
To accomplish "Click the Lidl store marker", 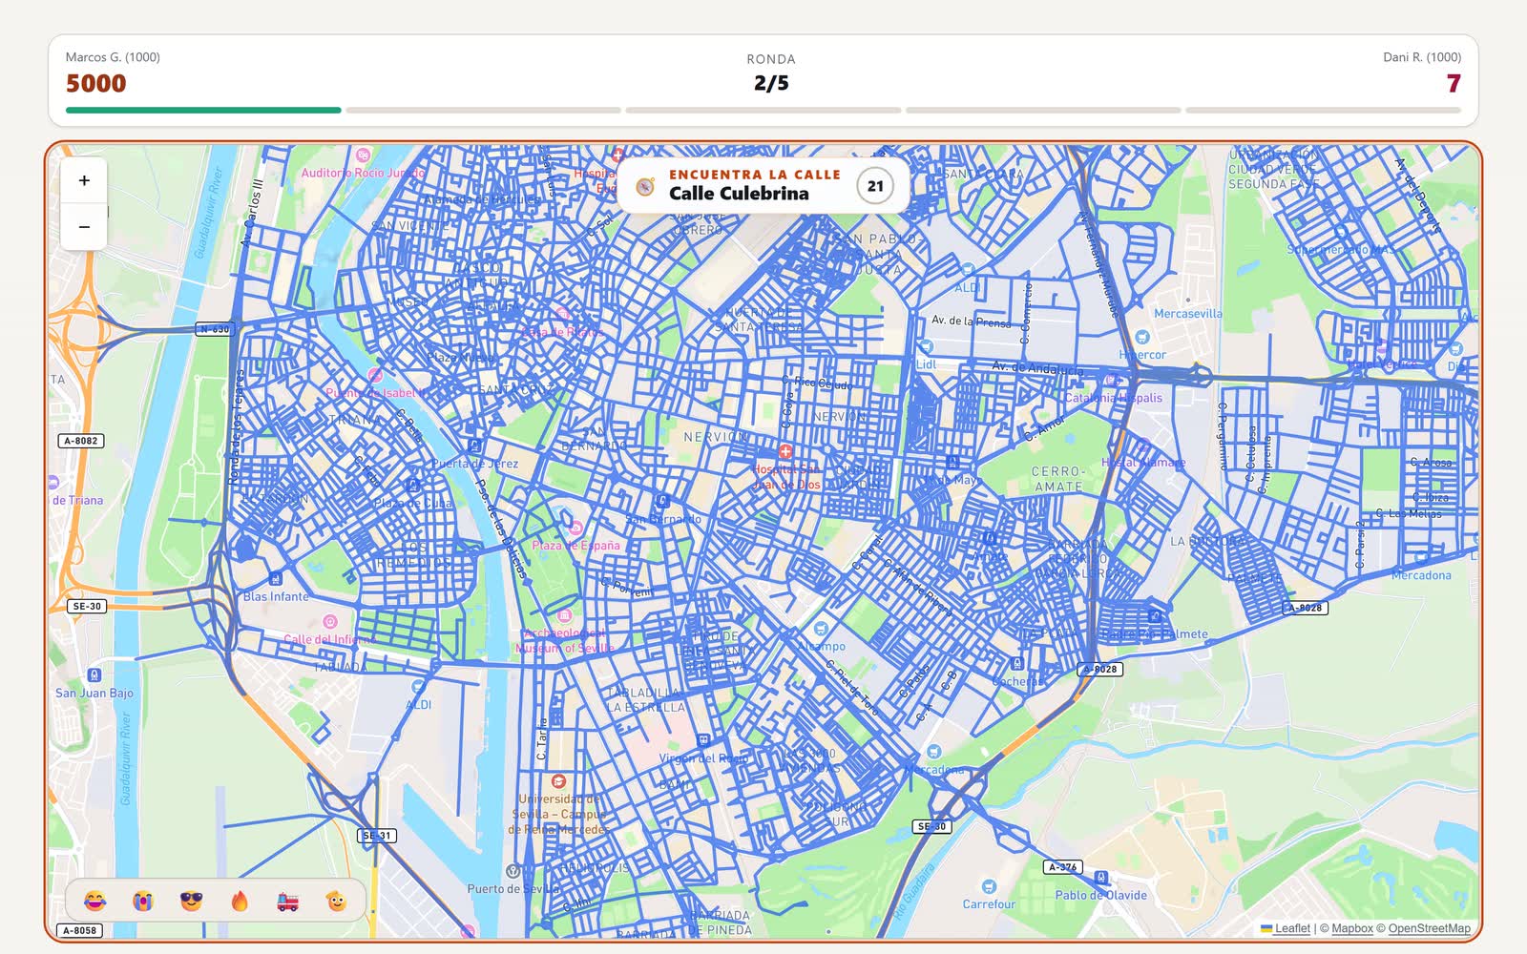I will (x=926, y=347).
